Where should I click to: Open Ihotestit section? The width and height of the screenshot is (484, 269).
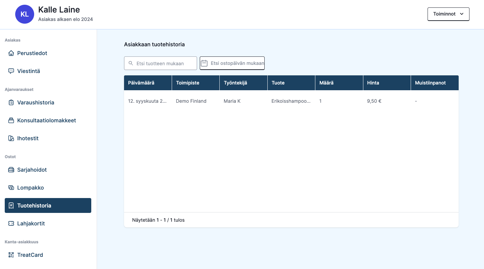tap(48, 139)
